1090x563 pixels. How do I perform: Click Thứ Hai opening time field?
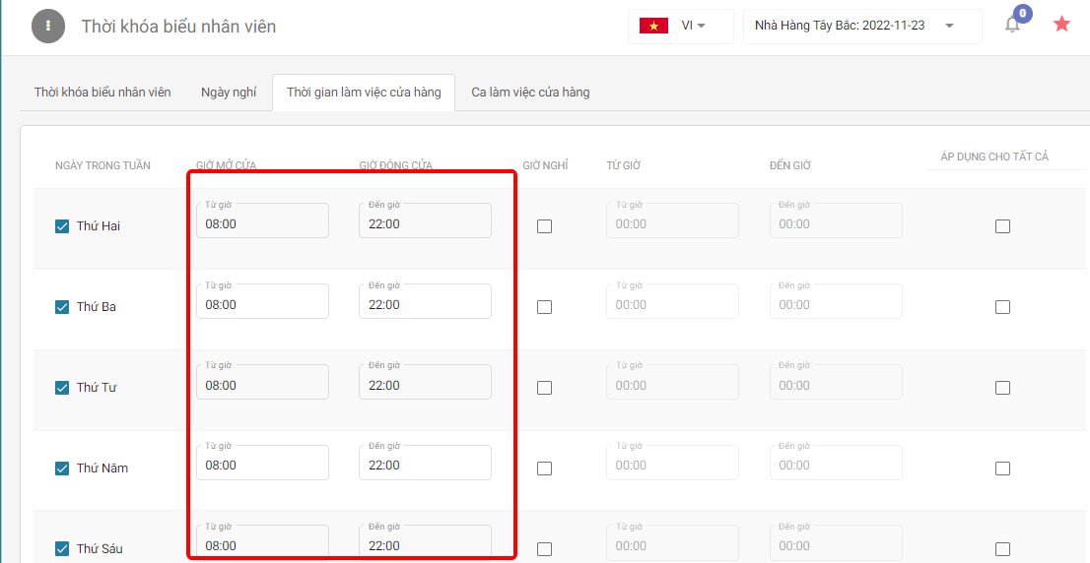tap(262, 221)
